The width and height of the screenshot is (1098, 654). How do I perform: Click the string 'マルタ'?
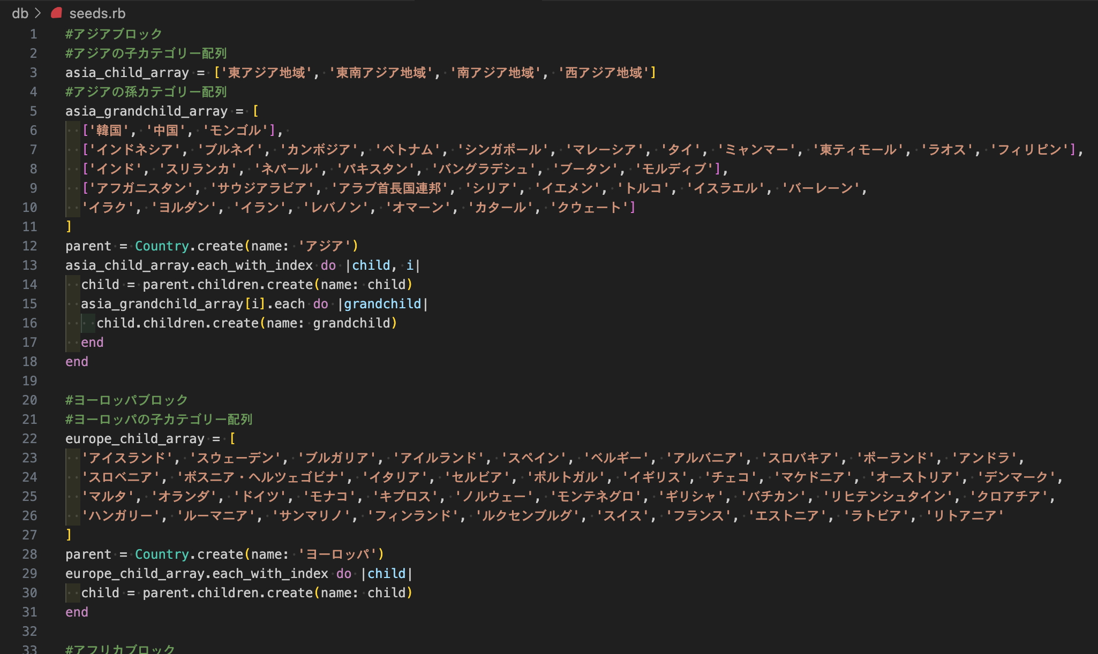[x=107, y=497]
